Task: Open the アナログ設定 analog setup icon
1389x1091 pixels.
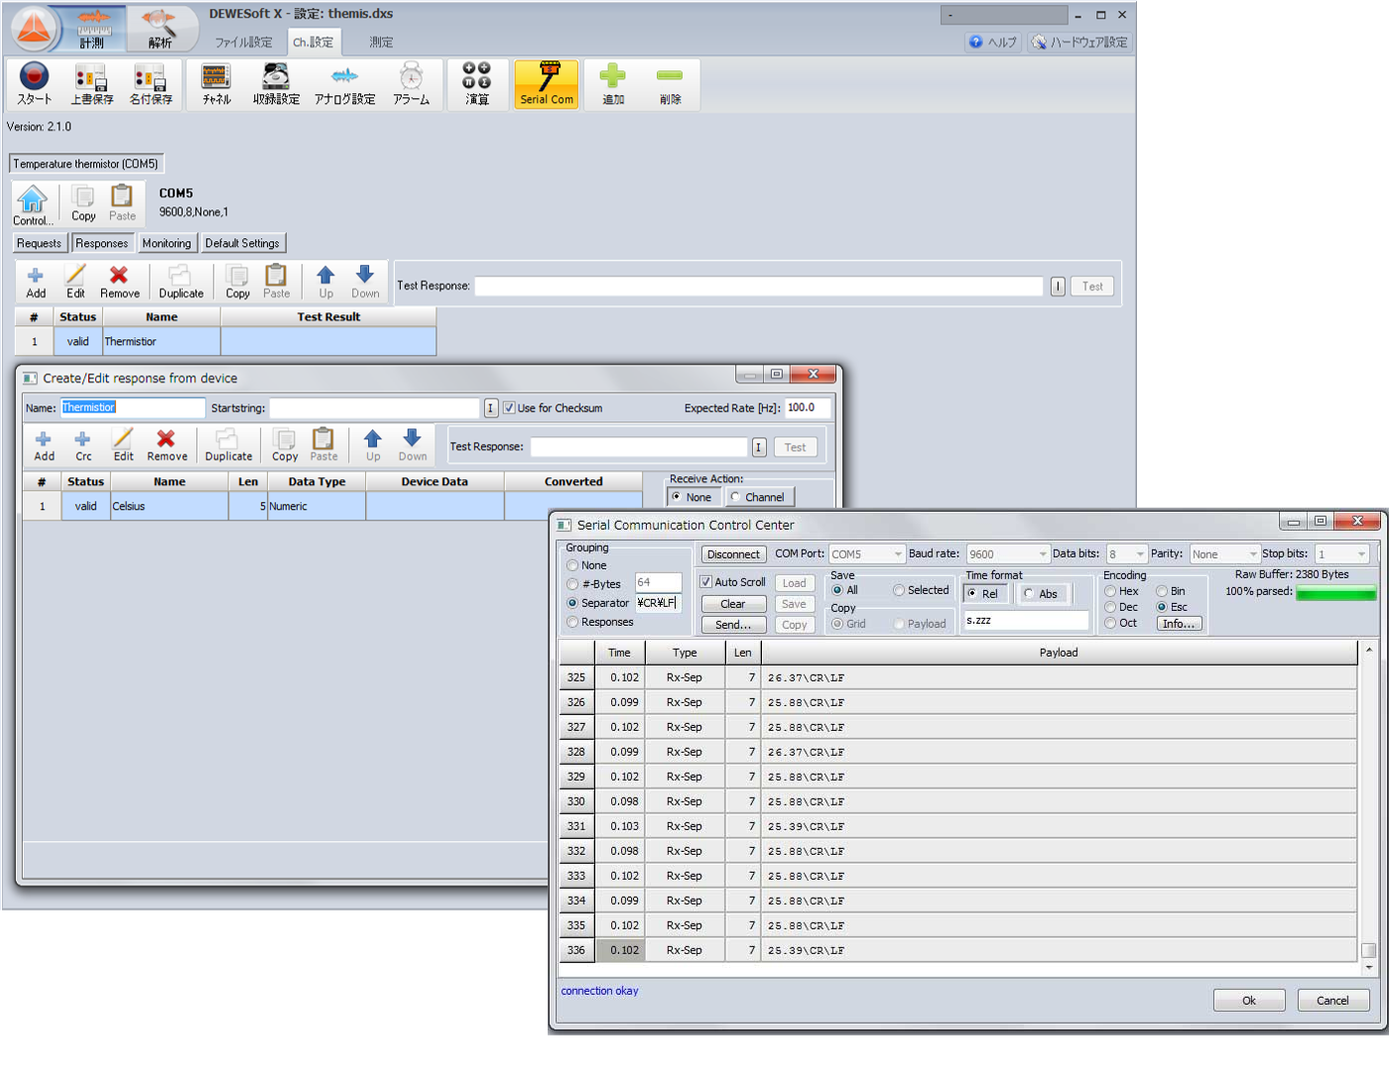Action: [344, 83]
